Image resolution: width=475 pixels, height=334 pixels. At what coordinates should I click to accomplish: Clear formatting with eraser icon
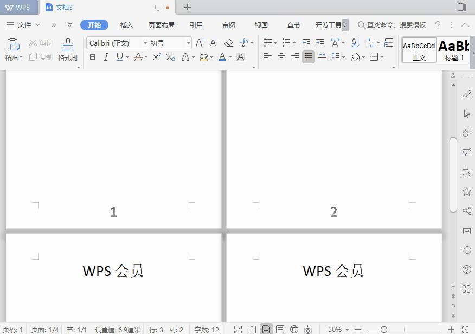(x=228, y=43)
